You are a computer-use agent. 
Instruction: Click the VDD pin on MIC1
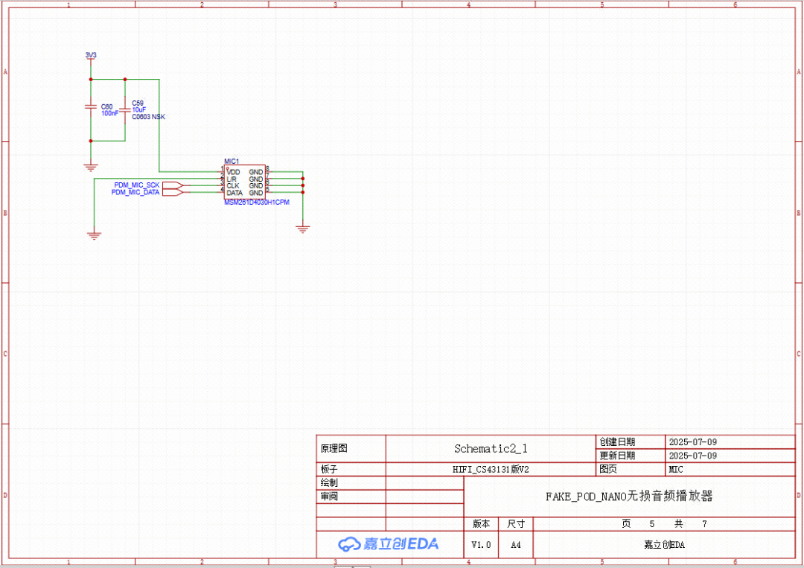(x=233, y=172)
